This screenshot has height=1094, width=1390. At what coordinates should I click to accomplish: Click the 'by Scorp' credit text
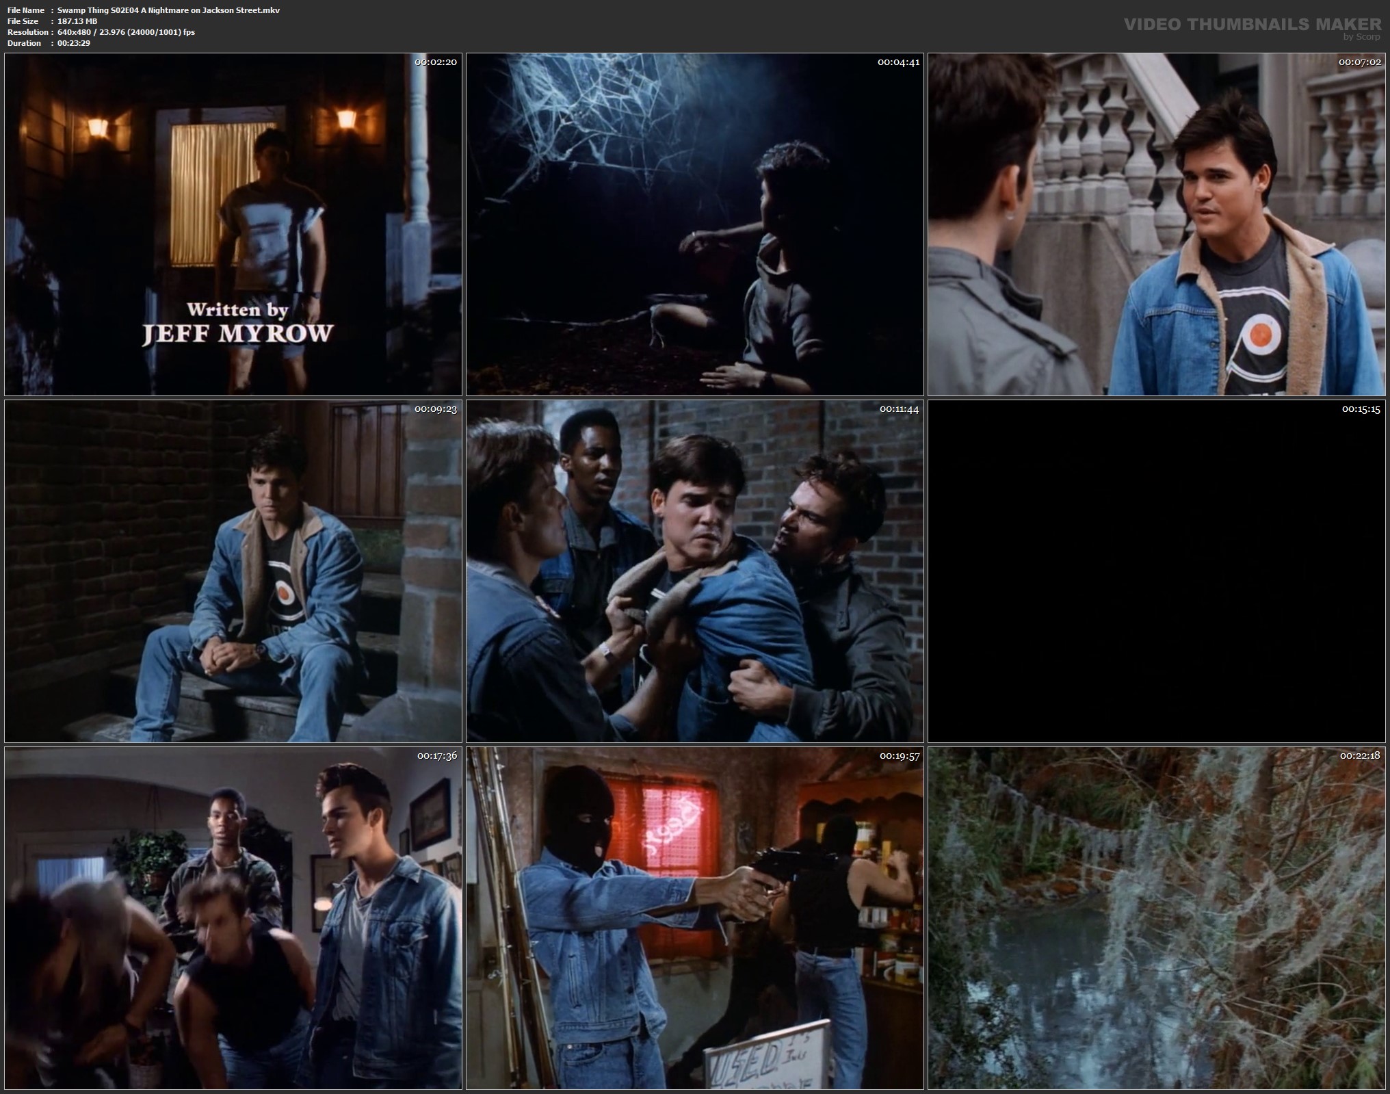coord(1361,37)
